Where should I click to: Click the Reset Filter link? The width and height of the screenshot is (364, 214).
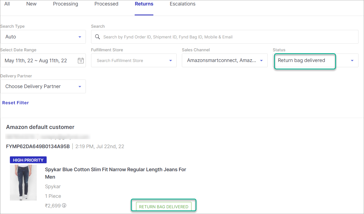coord(15,103)
